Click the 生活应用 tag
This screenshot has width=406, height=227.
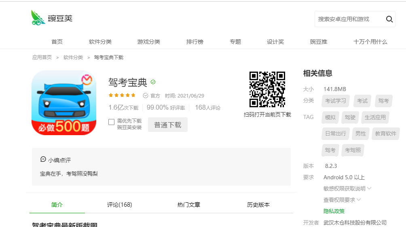tap(375, 117)
